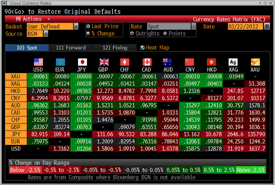Click the 1.5806 GBP rate in USD row
The image size is (275, 185).
[103, 149]
